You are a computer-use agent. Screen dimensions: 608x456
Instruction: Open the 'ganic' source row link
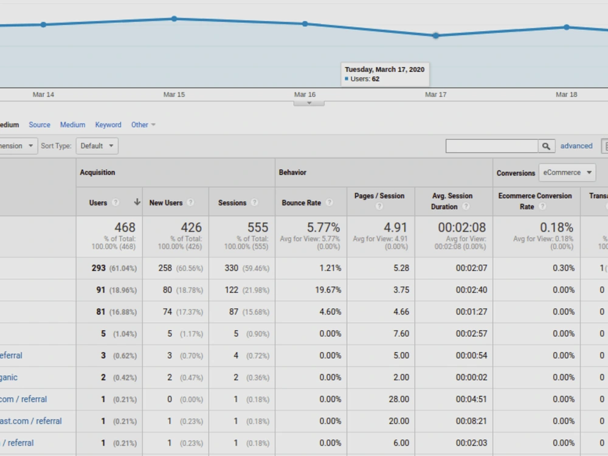[x=9, y=378]
